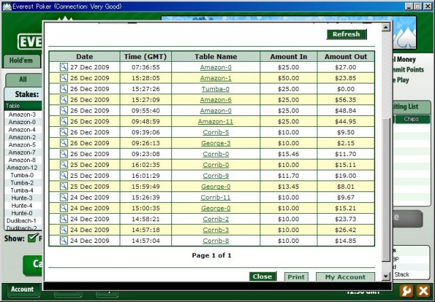Open details icon for 25 Dec 15:59:49 row
435x302 pixels.
63,186
